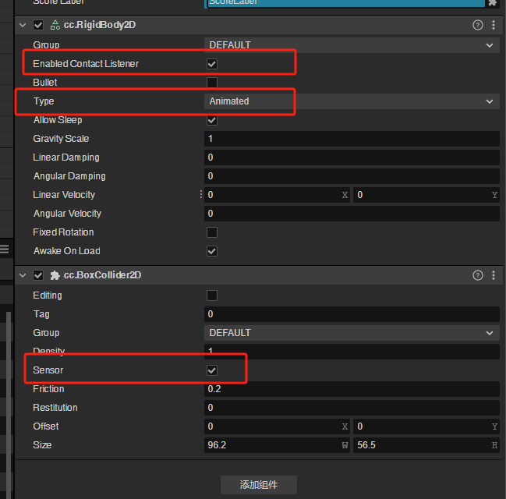Open the Type dropdown showing Animated
This screenshot has height=499, width=506.
pos(351,101)
